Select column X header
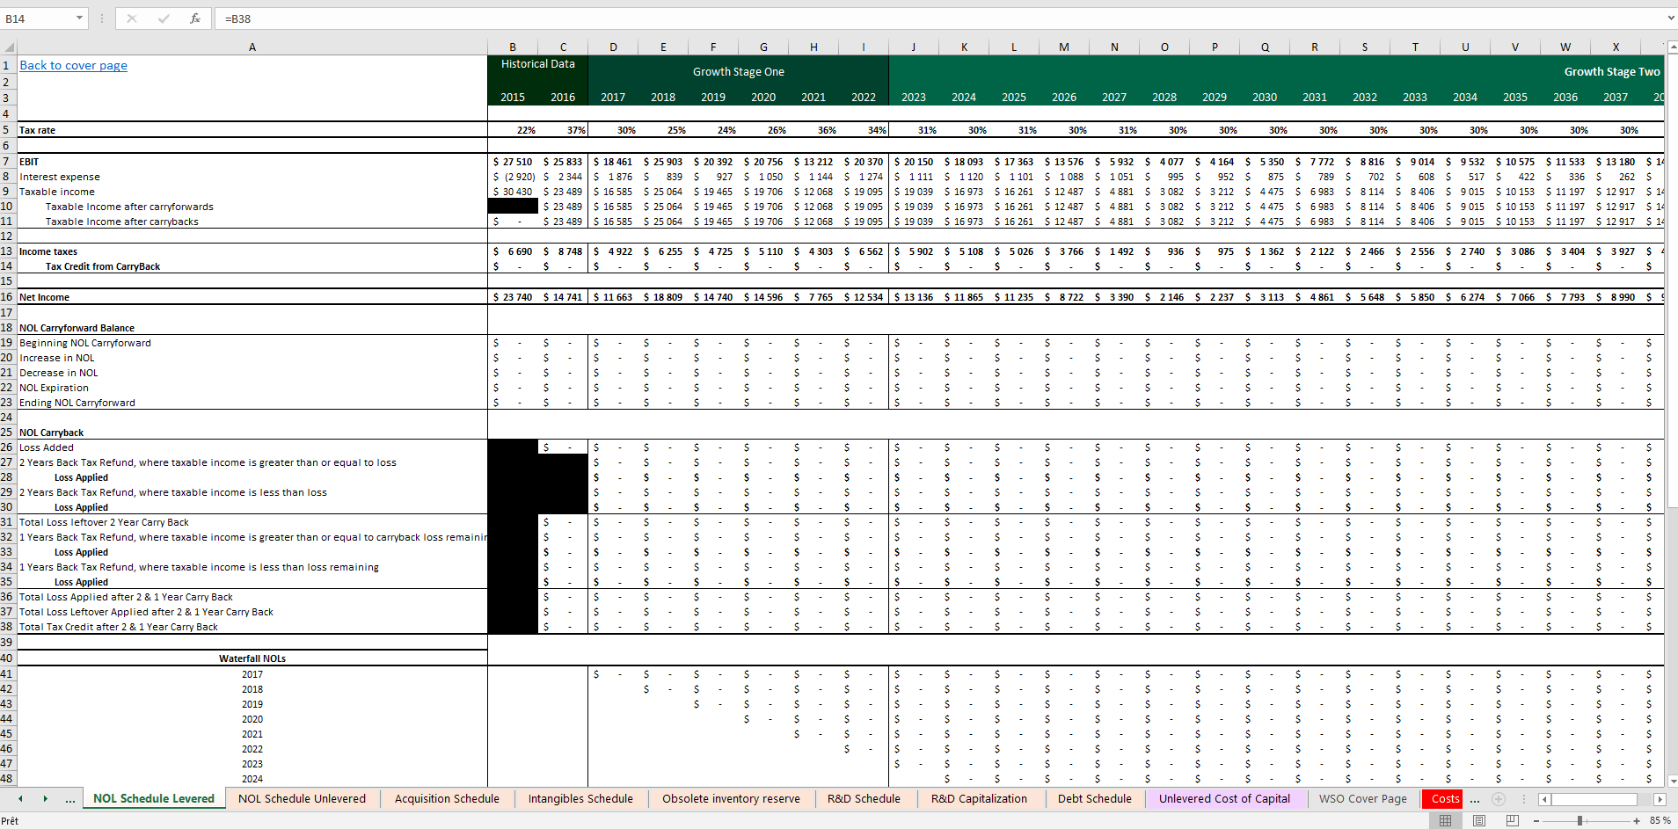Image resolution: width=1678 pixels, height=829 pixels. [x=1616, y=47]
